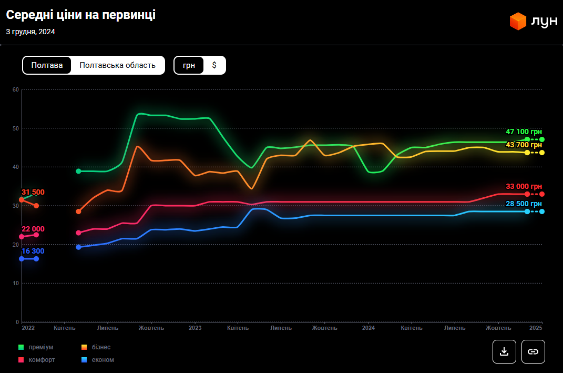Select the Полтава city toggle

tap(47, 65)
